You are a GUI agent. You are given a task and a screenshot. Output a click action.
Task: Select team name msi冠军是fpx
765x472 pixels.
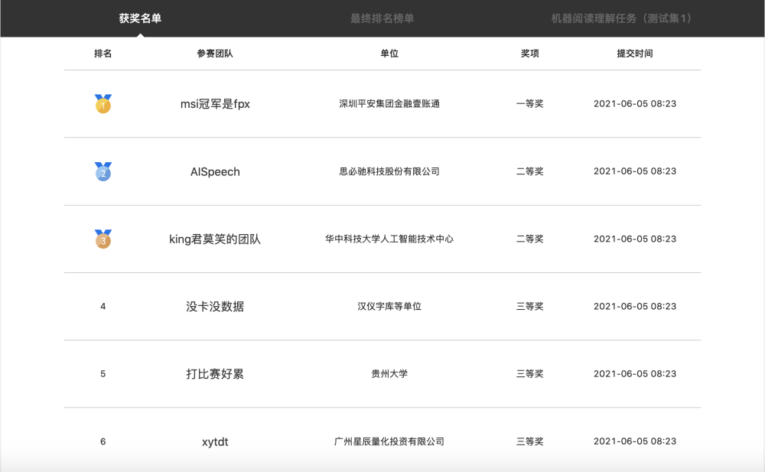click(215, 104)
